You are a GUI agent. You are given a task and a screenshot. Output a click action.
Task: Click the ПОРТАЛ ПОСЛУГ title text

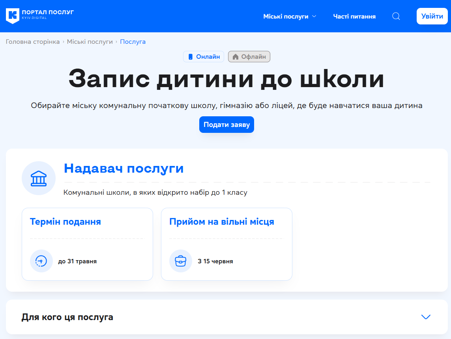pyautogui.click(x=48, y=12)
